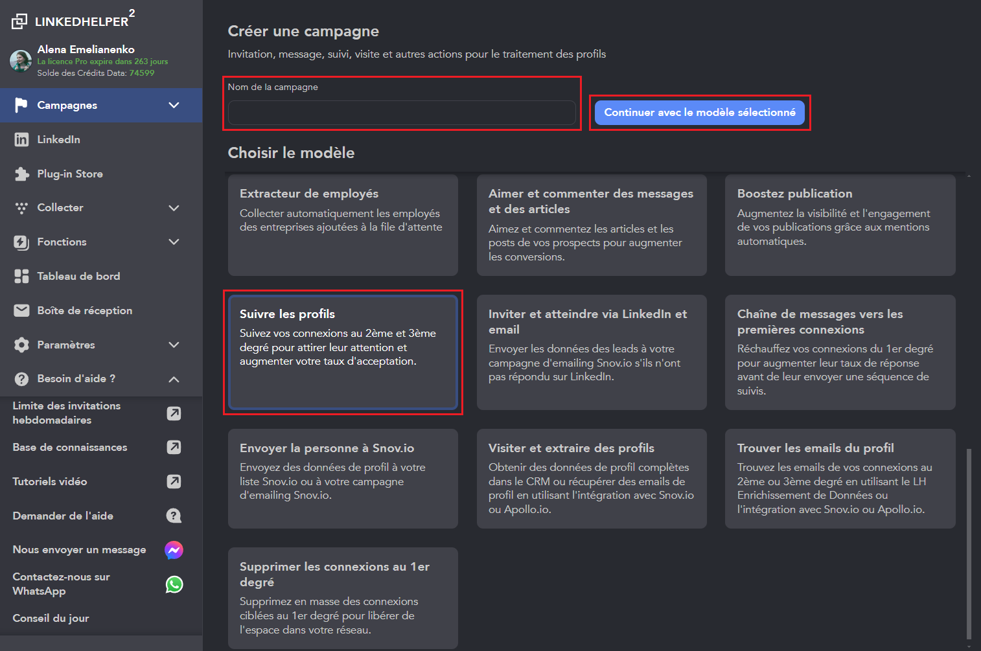Click the LinkedIn icon in the sidebar
The image size is (981, 651).
pyautogui.click(x=21, y=139)
